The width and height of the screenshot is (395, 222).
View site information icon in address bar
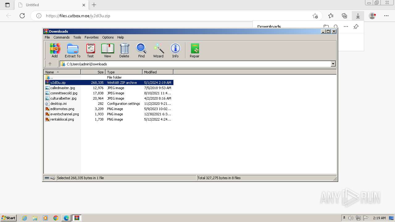[39, 16]
